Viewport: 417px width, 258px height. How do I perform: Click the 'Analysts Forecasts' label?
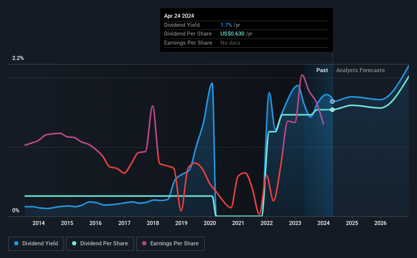pyautogui.click(x=360, y=70)
